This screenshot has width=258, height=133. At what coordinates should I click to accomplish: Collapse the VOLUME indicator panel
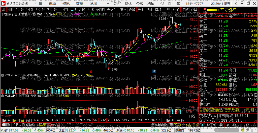coord(3,96)
